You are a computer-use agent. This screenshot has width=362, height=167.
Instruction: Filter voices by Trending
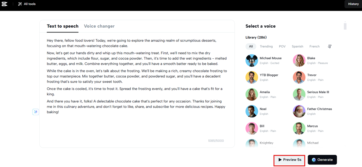[x=266, y=47]
